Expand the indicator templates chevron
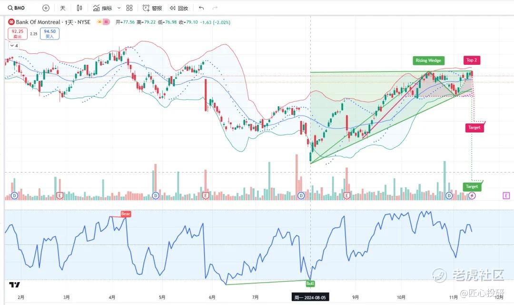 pos(119,8)
